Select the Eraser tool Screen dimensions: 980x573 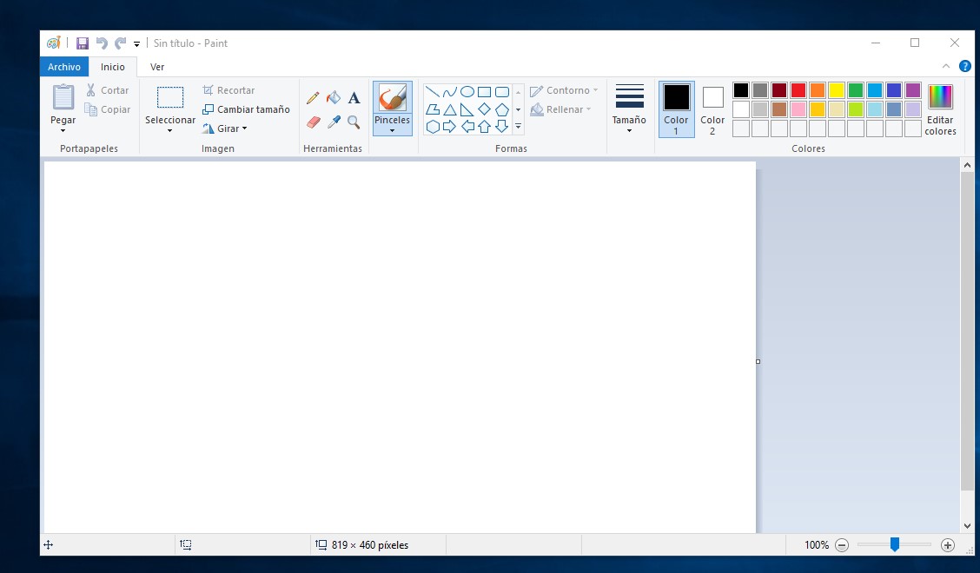pos(313,122)
